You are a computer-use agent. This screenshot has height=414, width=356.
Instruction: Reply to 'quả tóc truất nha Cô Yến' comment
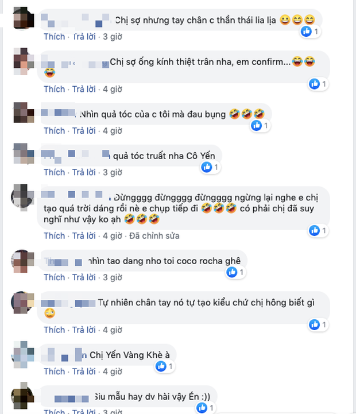click(x=84, y=172)
